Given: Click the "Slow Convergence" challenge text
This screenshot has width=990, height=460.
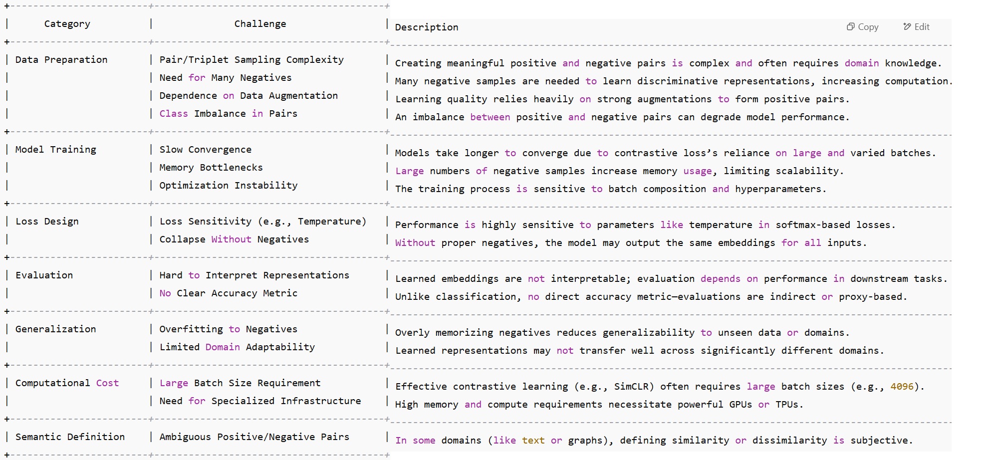Looking at the screenshot, I should (205, 150).
